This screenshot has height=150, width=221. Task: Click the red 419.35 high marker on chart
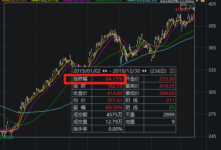click(182, 10)
